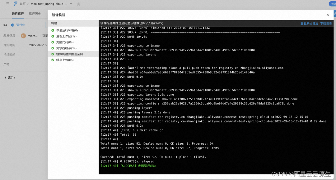Screen dimensions: 336x180
Task: Click the 'Progress: 100%' log line
Action: [x=160, y=148]
